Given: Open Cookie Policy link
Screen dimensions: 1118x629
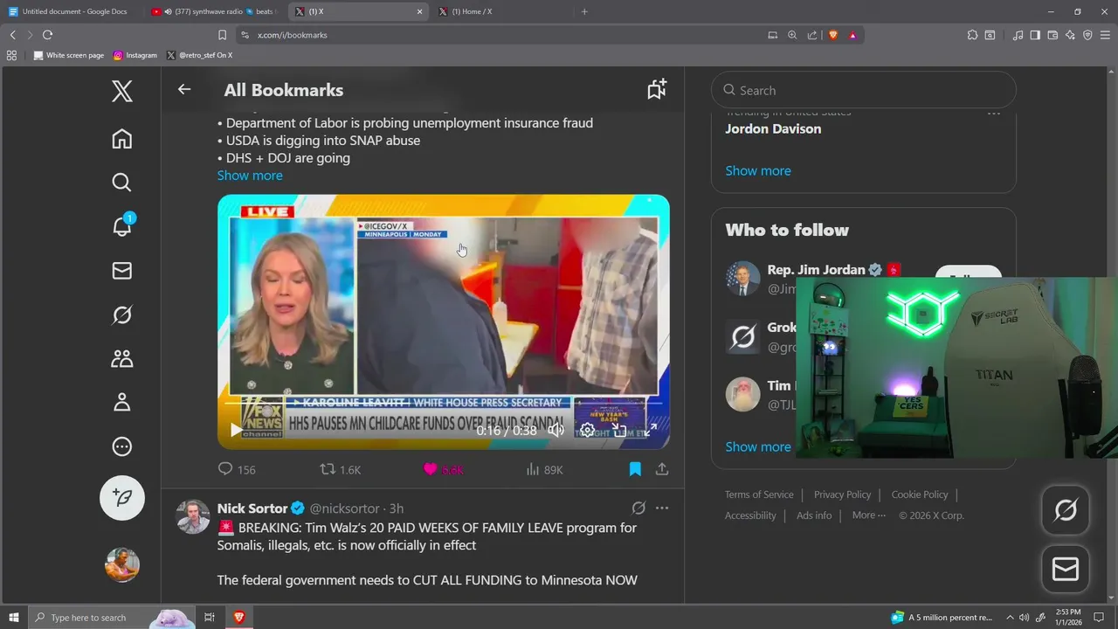Looking at the screenshot, I should click(920, 494).
